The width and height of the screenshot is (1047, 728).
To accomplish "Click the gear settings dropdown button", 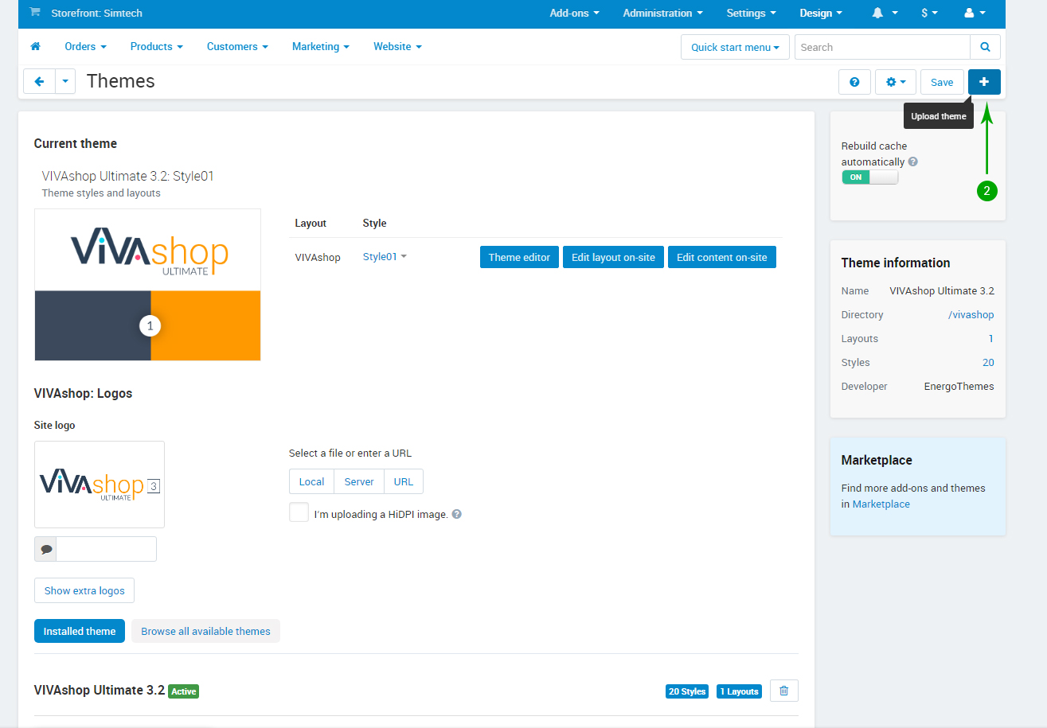I will coord(896,82).
